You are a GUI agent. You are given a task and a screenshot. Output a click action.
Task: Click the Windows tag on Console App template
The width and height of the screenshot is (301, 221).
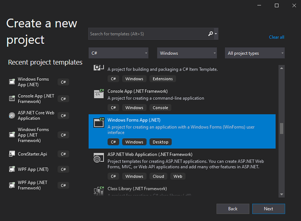[x=134, y=107]
